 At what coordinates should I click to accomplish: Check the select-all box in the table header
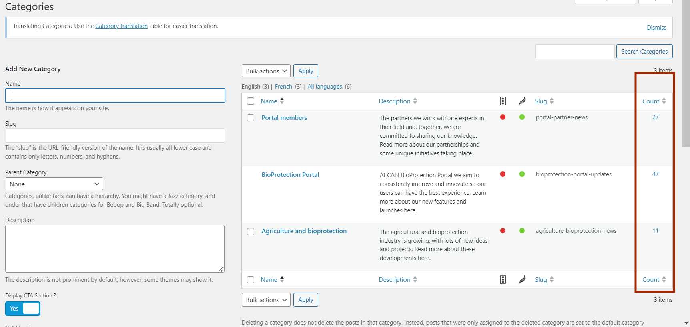251,101
